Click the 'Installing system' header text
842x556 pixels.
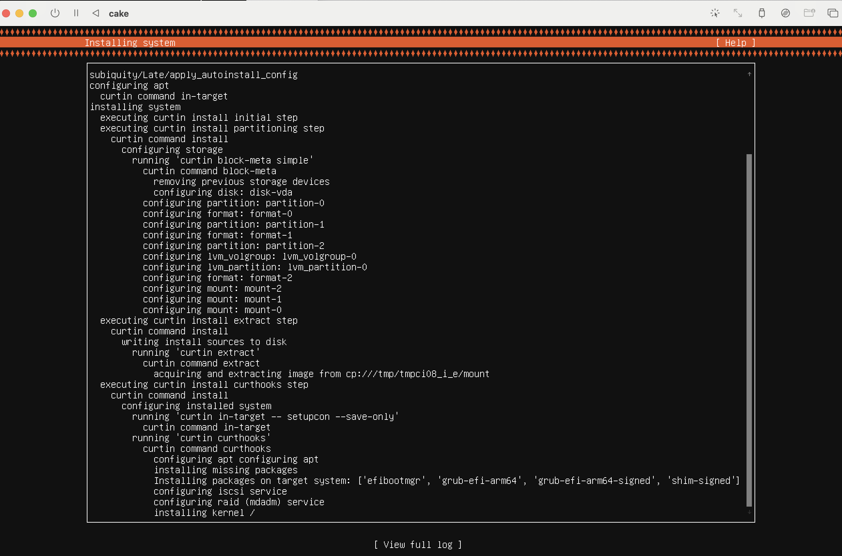[x=130, y=43]
